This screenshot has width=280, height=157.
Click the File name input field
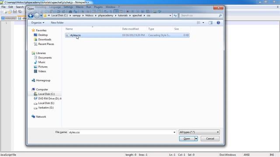(x=121, y=132)
